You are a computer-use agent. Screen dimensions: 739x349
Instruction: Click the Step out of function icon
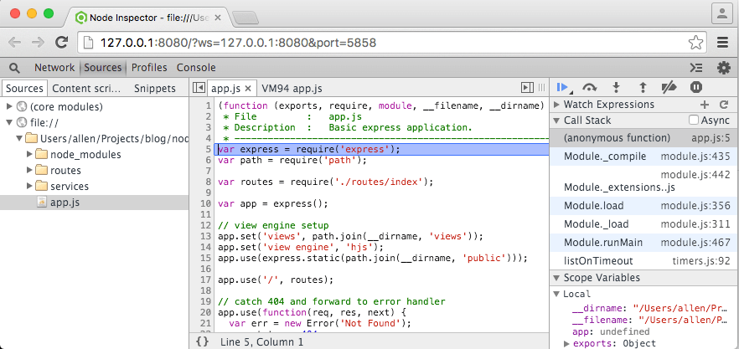point(643,87)
